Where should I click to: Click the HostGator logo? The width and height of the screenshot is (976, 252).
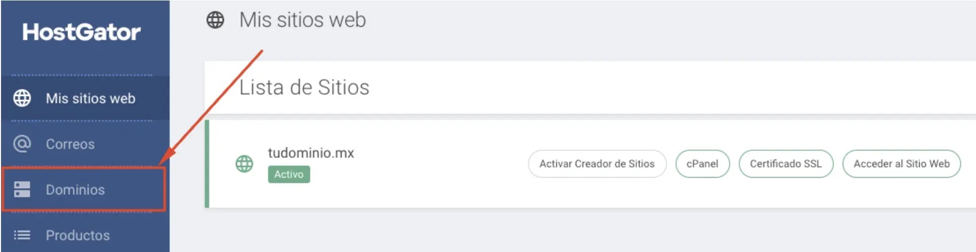tap(81, 32)
